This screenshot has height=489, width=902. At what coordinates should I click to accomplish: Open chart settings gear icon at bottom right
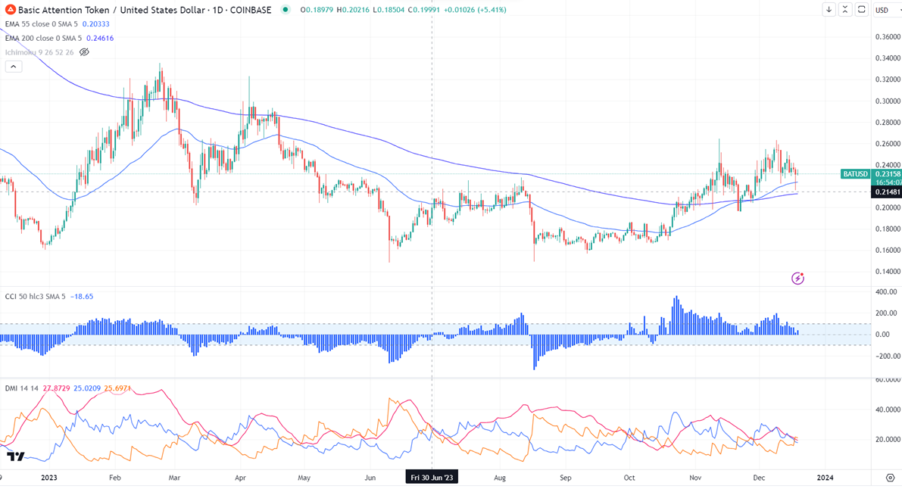(890, 478)
